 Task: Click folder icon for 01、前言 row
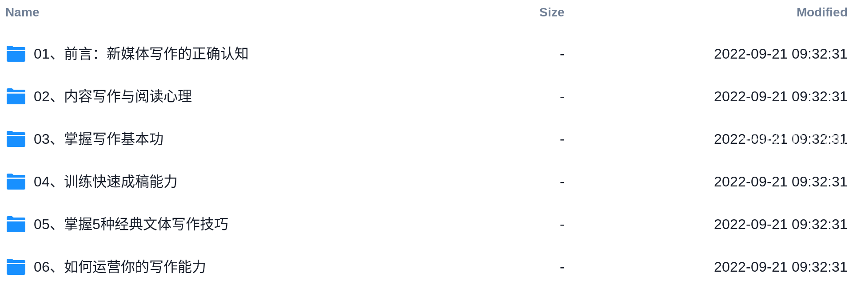point(16,54)
